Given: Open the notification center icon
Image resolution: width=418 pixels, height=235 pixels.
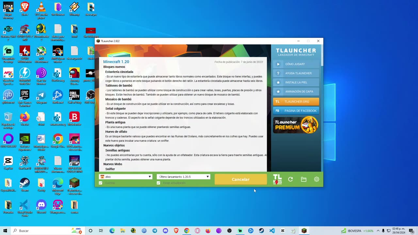Looking at the screenshot, I should tap(411, 231).
